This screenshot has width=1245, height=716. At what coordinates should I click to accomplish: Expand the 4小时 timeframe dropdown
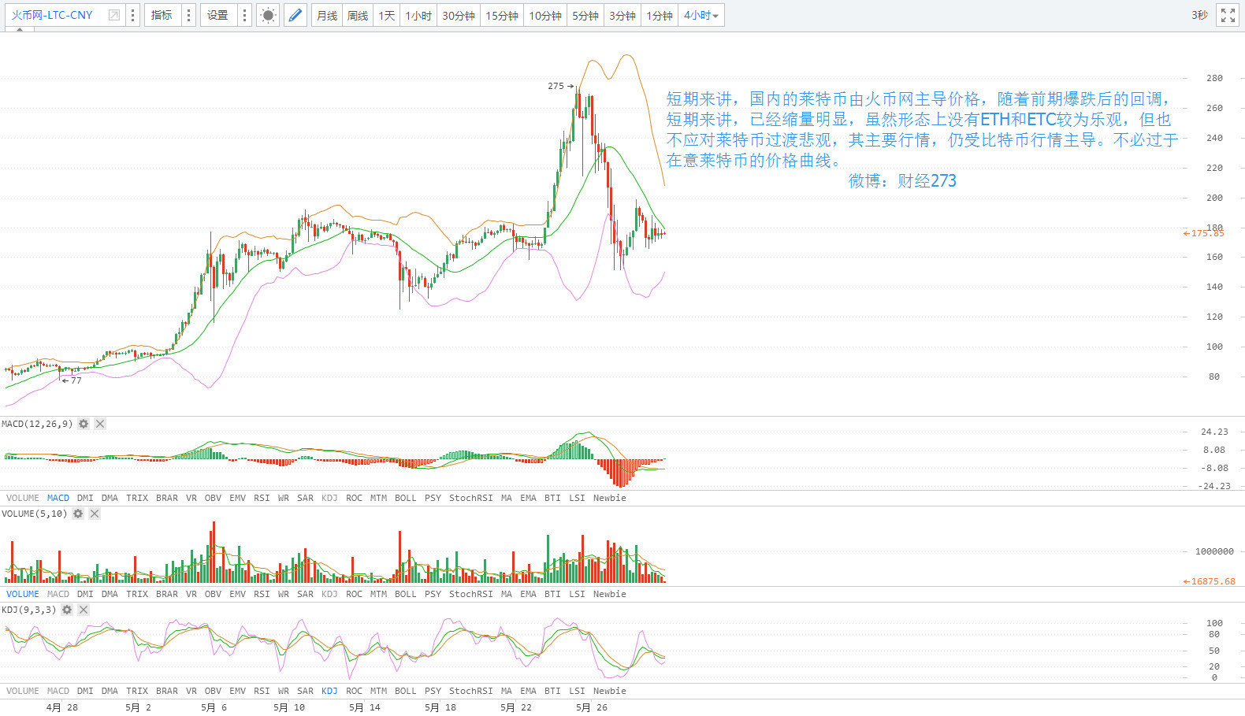click(701, 16)
